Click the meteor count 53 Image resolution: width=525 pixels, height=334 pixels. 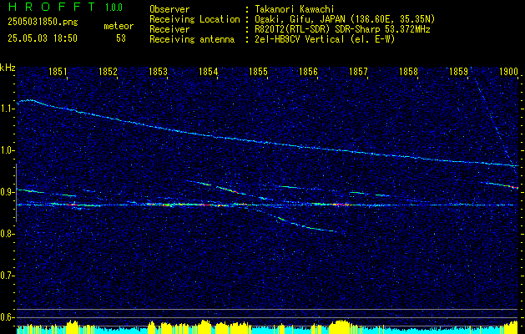tap(121, 38)
